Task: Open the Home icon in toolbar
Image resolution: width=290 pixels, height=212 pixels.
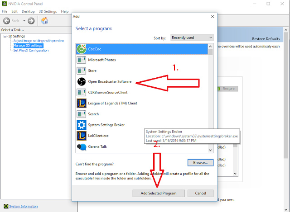Action: tap(45, 21)
